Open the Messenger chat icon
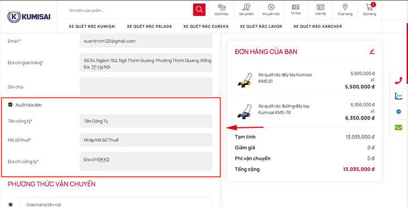Image resolution: width=408 pixels, height=207 pixels. pyautogui.click(x=398, y=111)
